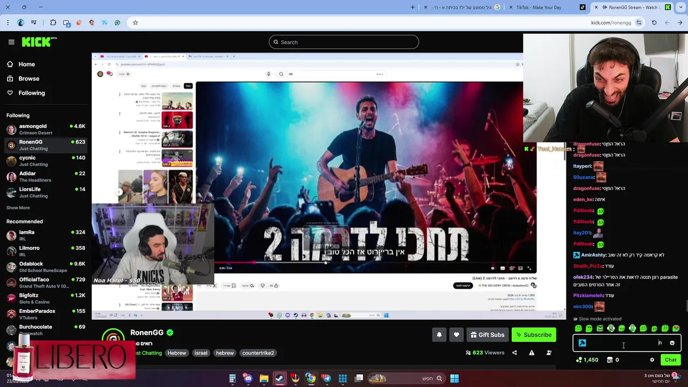
Task: Open iamRa recommended channel
Action: pos(46,235)
